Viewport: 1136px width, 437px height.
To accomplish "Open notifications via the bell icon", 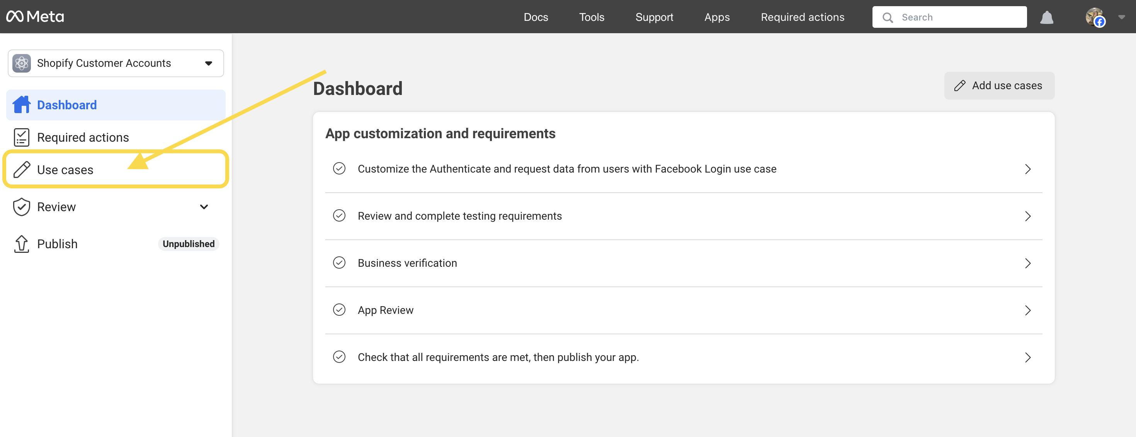I will pyautogui.click(x=1047, y=17).
